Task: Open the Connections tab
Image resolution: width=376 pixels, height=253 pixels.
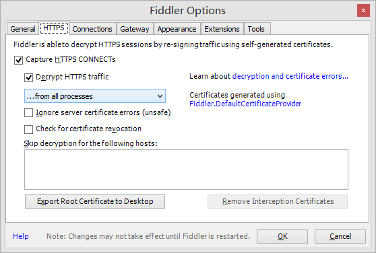Action: 92,29
